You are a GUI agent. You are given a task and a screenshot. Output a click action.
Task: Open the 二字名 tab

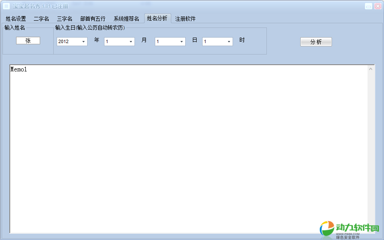coord(41,19)
